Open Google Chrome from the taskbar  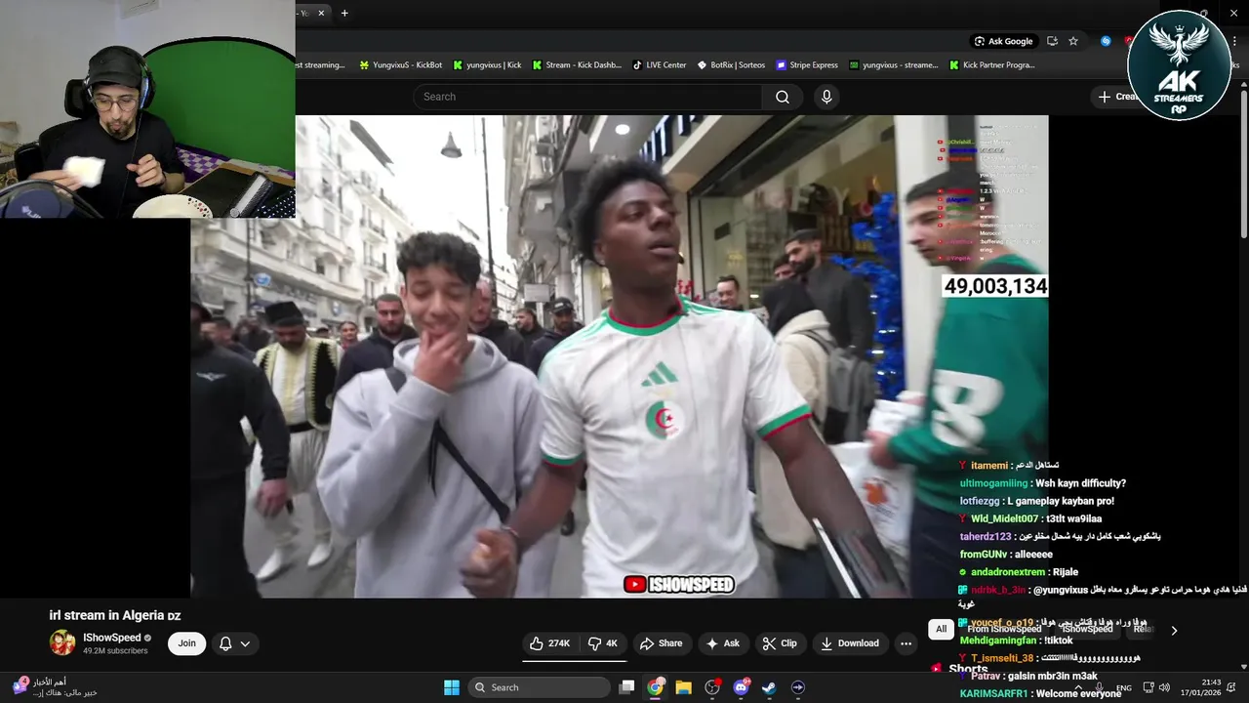[656, 687]
